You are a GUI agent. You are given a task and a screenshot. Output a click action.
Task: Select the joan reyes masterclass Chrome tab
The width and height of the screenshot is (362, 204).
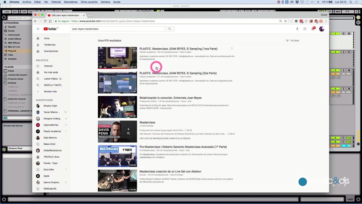click(x=66, y=15)
